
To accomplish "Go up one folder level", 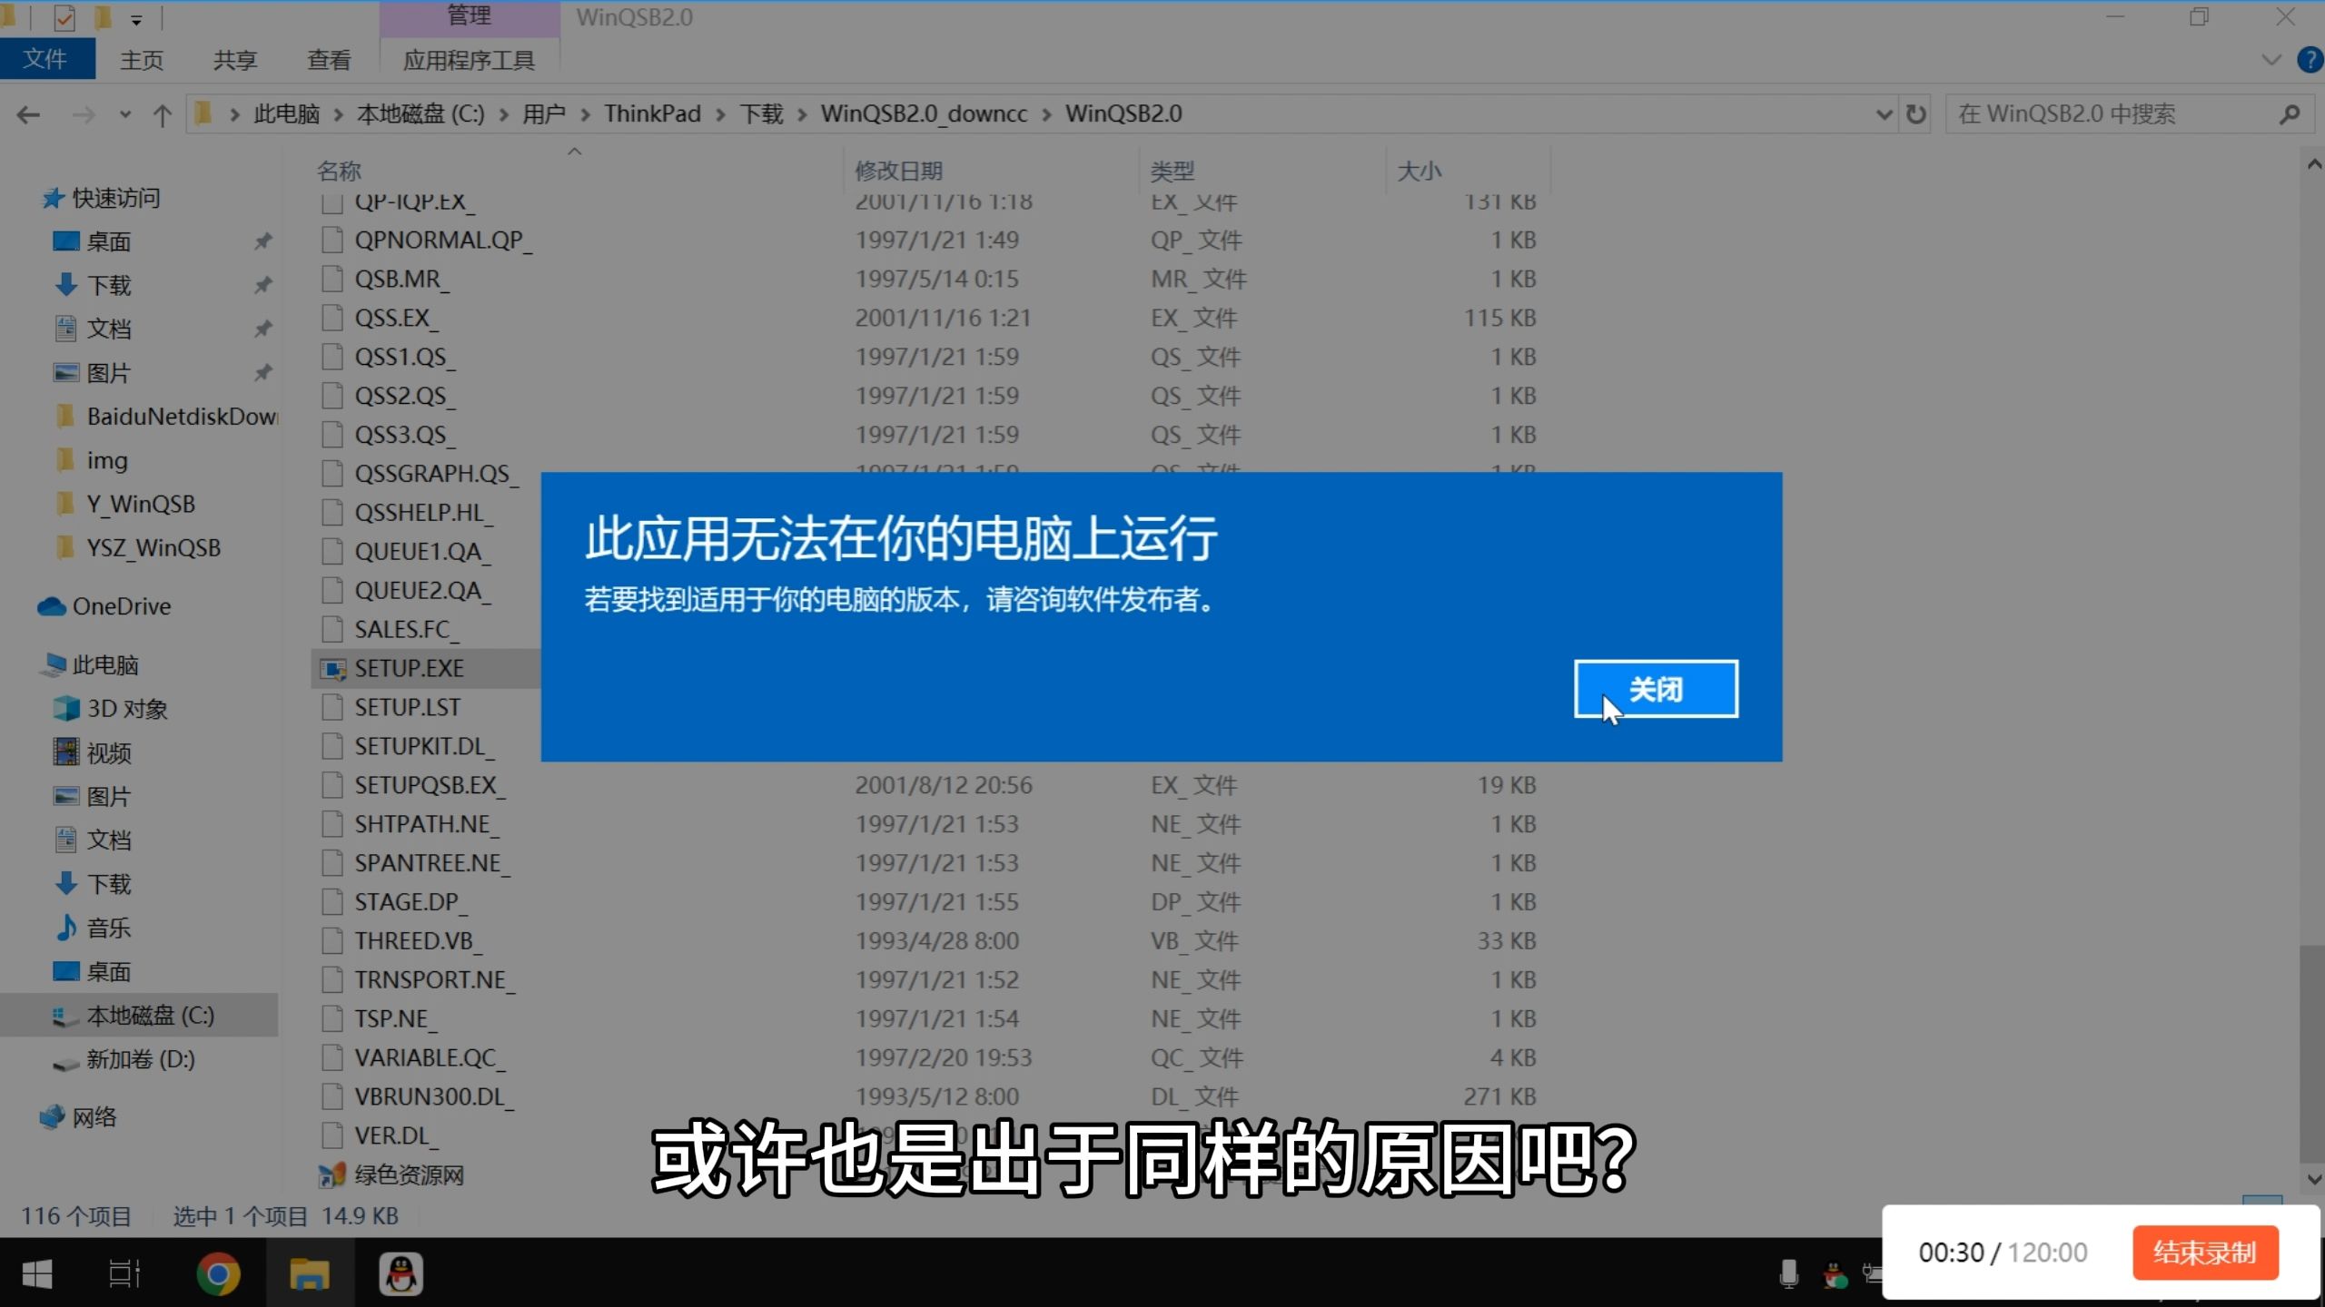I will coord(162,114).
